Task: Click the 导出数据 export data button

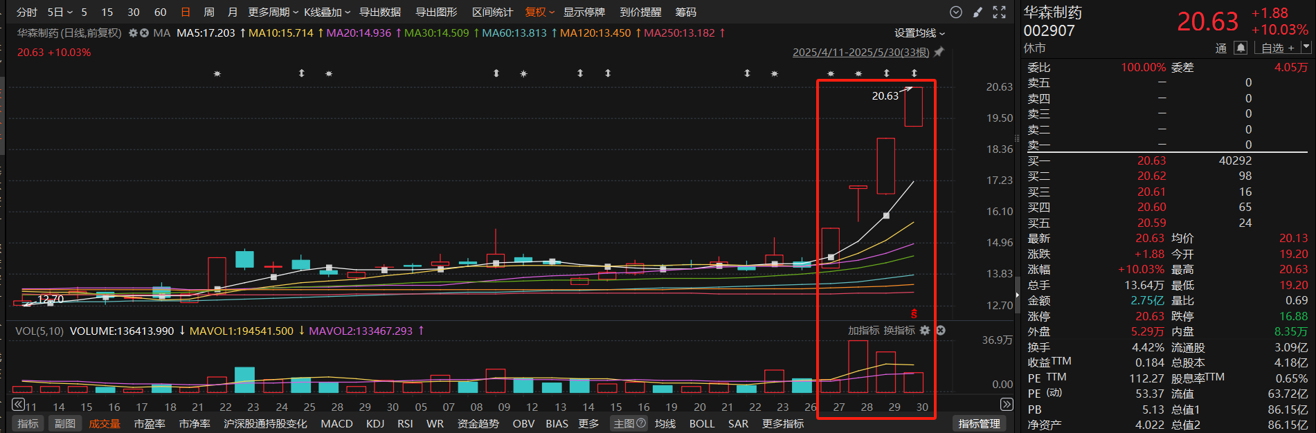Action: coord(379,12)
